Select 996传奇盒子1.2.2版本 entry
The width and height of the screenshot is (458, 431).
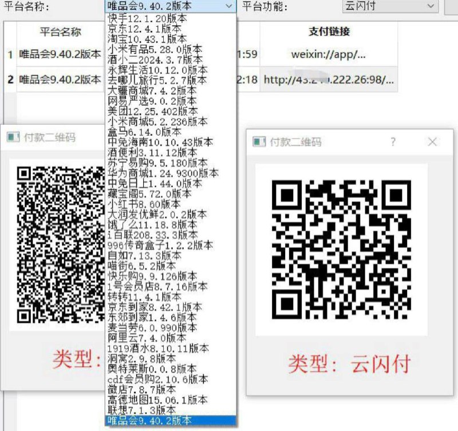170,245
